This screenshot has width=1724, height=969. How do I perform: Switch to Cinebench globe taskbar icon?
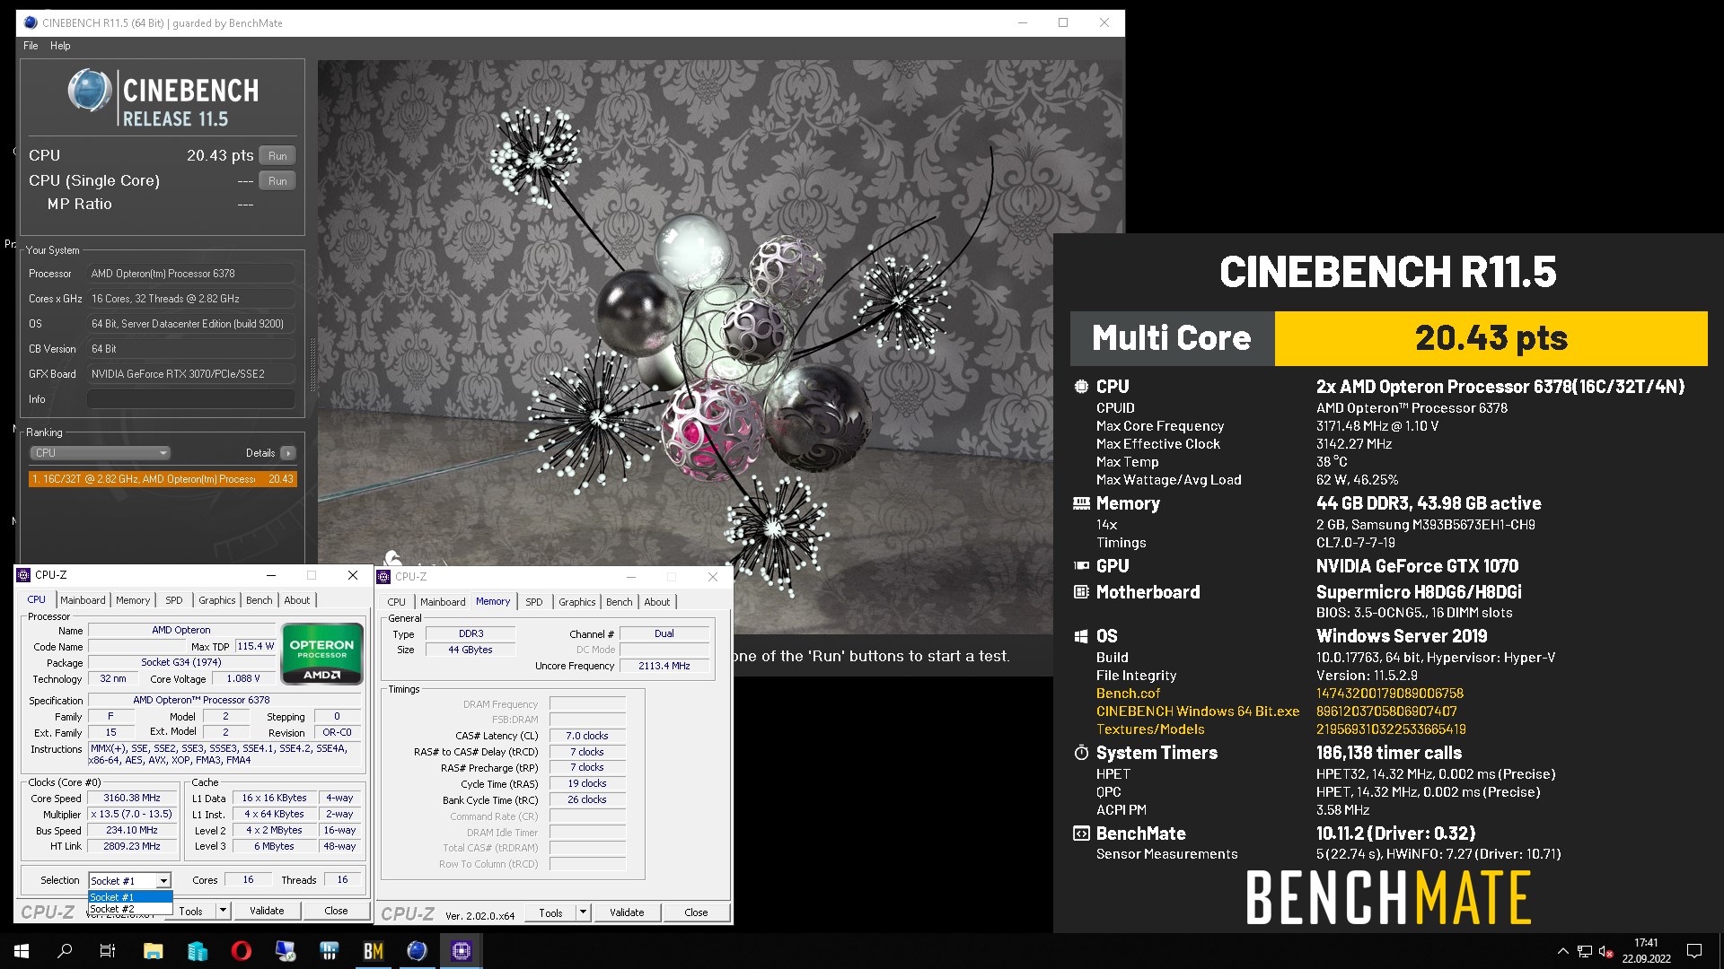417,951
